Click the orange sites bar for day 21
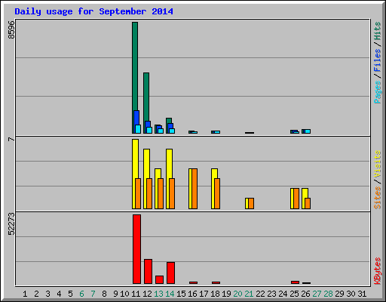The width and height of the screenshot is (386, 302). tap(251, 203)
